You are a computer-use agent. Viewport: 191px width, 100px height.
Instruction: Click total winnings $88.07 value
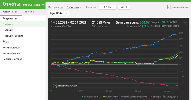pos(144,22)
